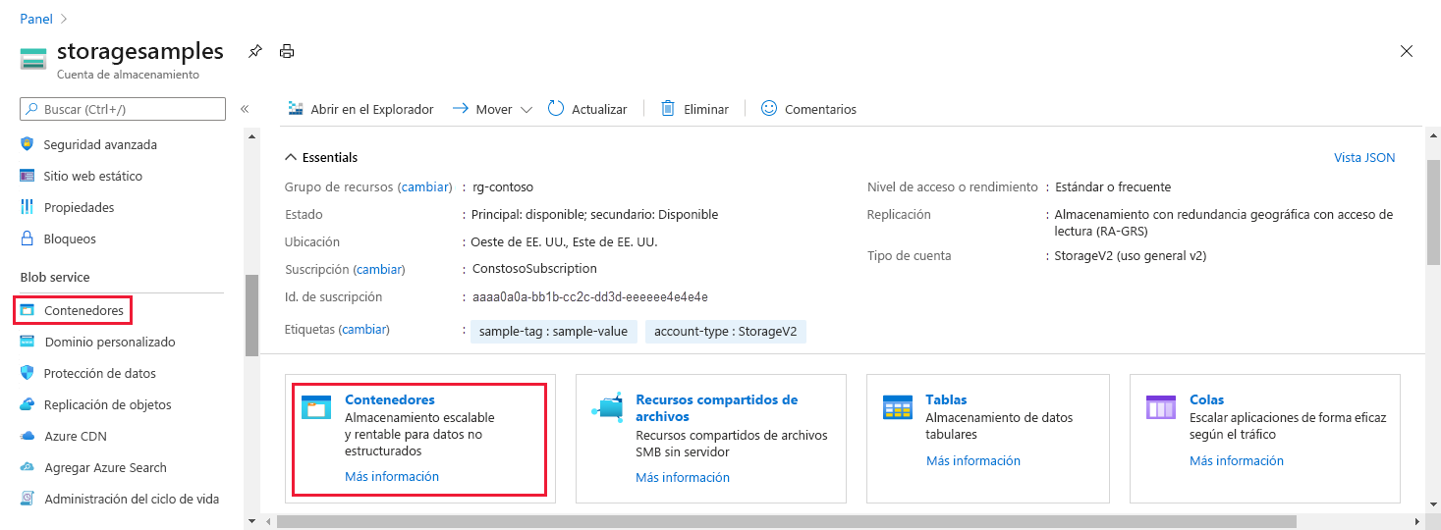Click horizontal scrollbar left arrow

coord(268,521)
